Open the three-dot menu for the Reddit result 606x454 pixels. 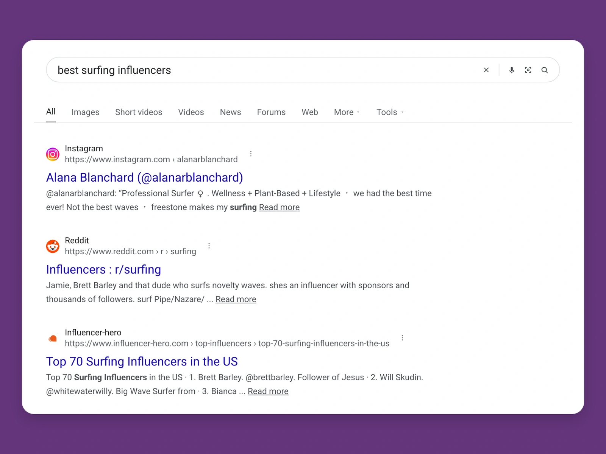[209, 246]
